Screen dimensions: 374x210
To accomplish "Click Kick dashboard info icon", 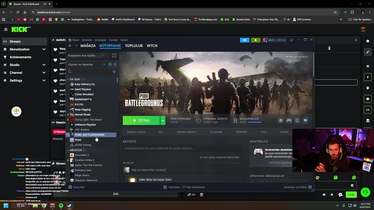I will coord(368,41).
